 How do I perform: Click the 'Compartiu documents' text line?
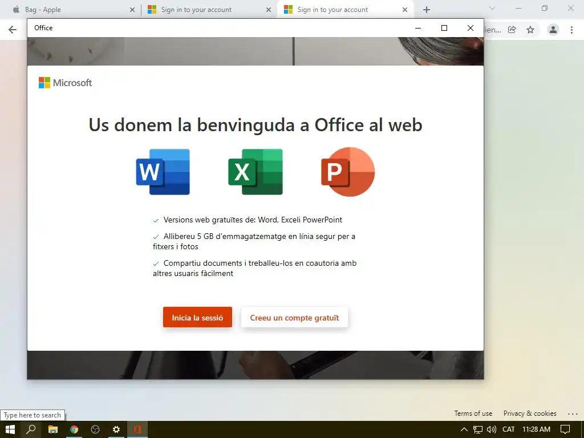click(x=255, y=268)
